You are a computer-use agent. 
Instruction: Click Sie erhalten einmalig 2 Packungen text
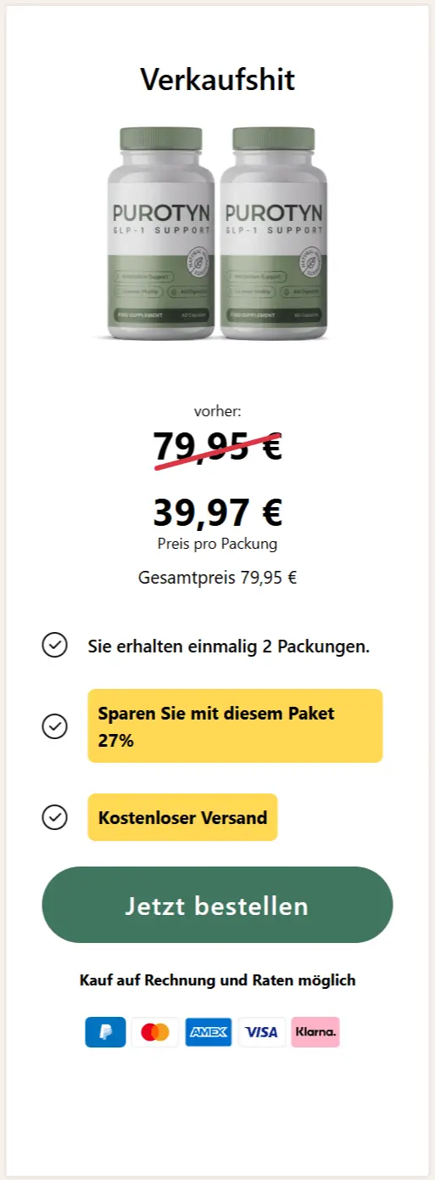[229, 646]
